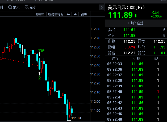Click the 空 signal marker on chart

(x=40, y=78)
